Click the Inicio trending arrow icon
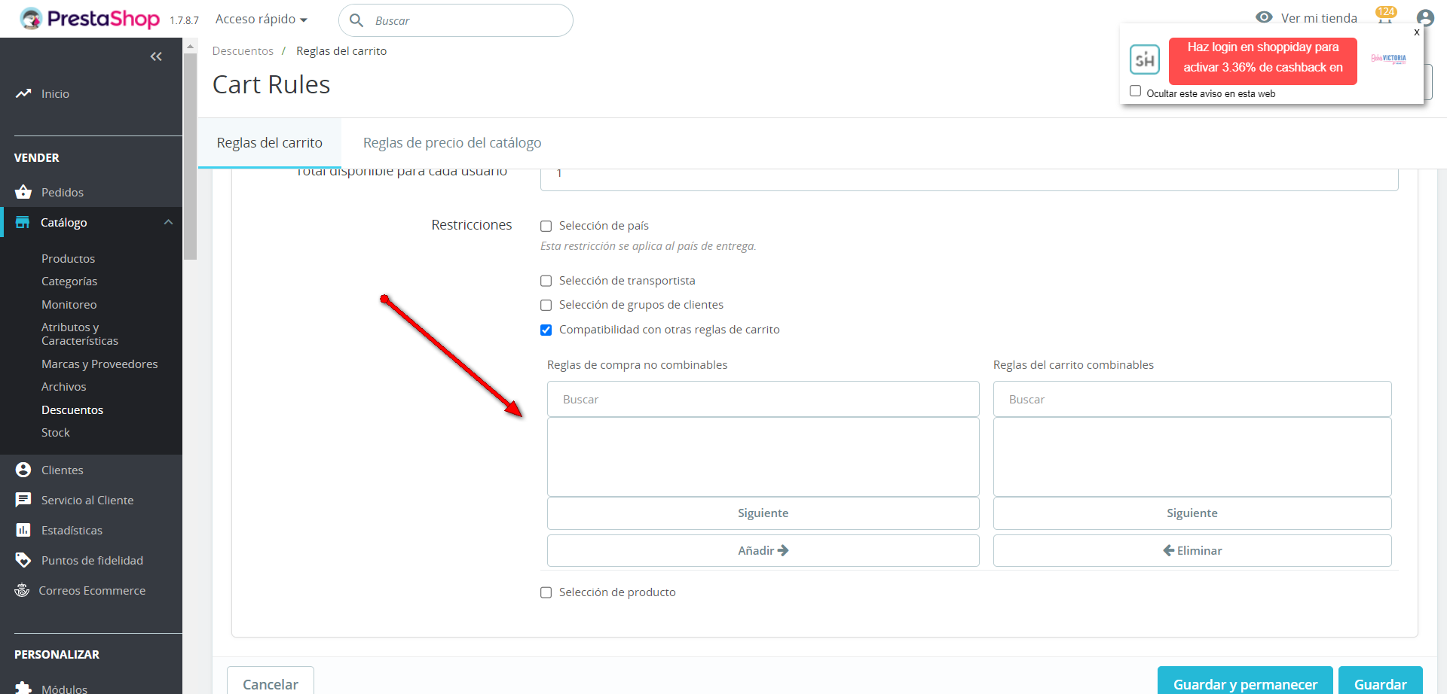The image size is (1447, 694). [23, 93]
